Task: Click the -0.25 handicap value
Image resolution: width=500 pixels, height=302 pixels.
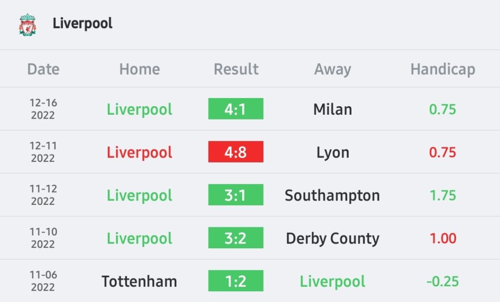Action: point(442,282)
